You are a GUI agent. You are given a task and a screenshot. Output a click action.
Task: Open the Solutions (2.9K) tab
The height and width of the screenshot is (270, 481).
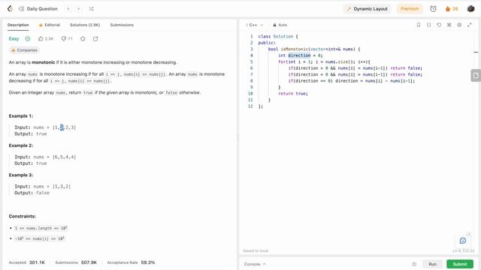[85, 25]
